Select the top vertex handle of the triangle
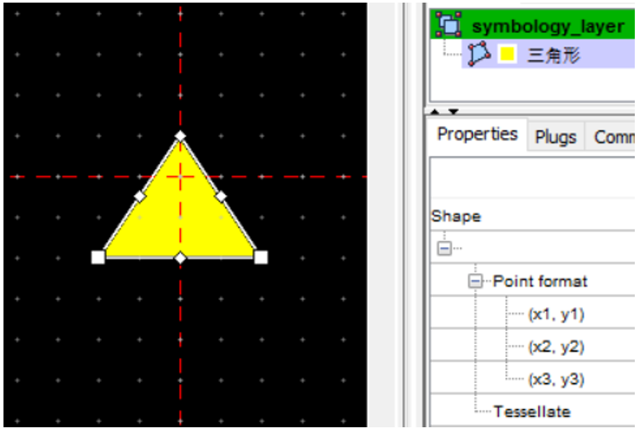Viewport: 640px width, 429px height. tap(180, 135)
